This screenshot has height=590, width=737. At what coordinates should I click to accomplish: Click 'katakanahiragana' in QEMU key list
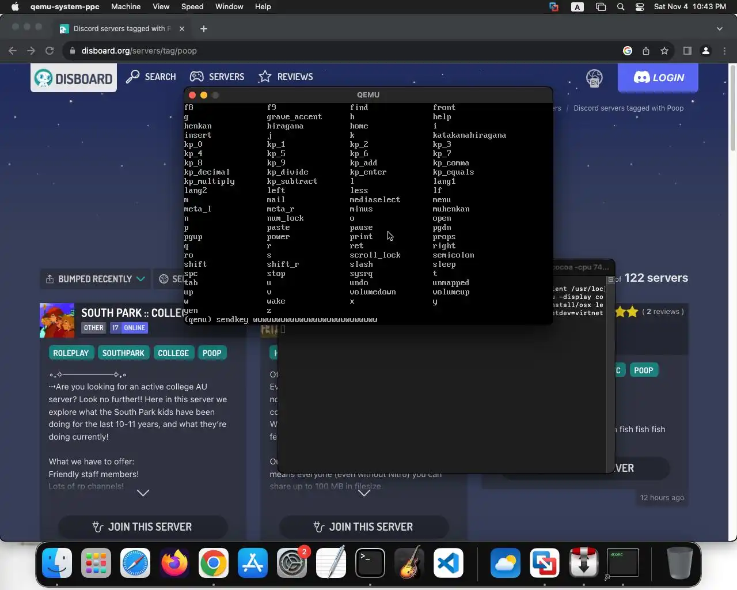pyautogui.click(x=469, y=135)
